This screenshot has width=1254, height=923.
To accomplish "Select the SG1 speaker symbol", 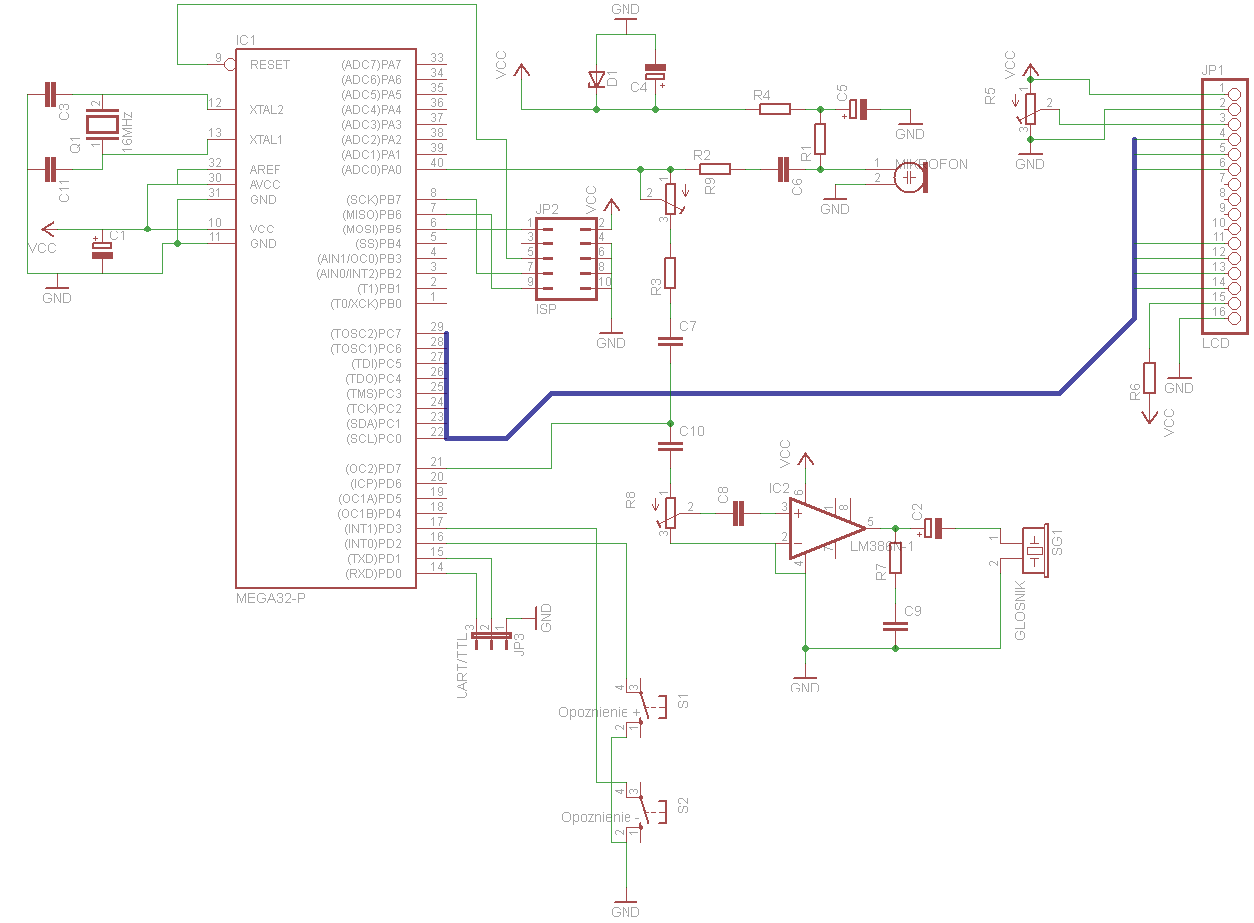I will point(1035,550).
